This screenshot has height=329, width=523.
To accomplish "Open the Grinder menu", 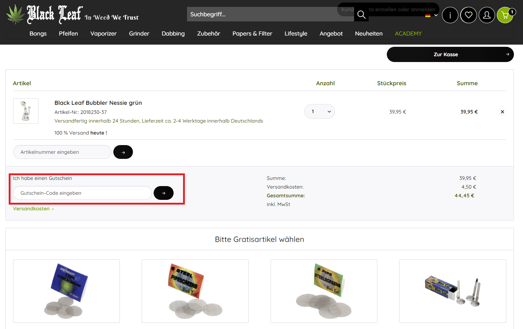I will click(x=139, y=33).
